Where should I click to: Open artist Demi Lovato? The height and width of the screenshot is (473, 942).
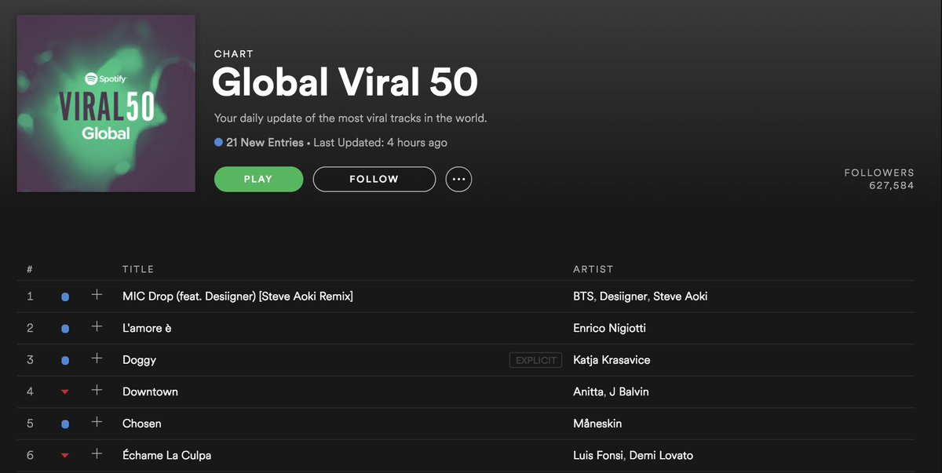661,455
